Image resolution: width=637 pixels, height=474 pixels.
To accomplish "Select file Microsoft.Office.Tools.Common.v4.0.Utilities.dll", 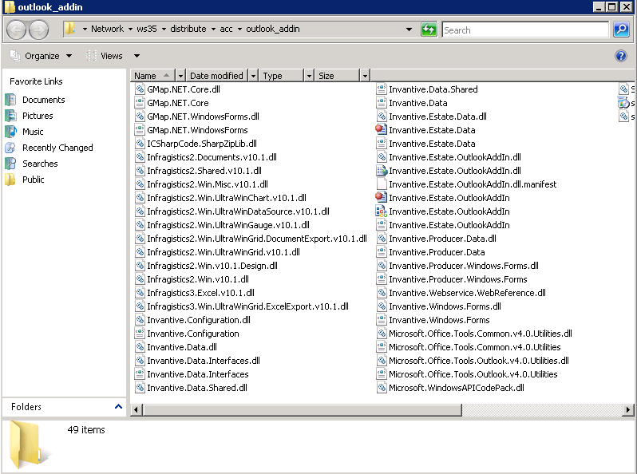I will (481, 334).
